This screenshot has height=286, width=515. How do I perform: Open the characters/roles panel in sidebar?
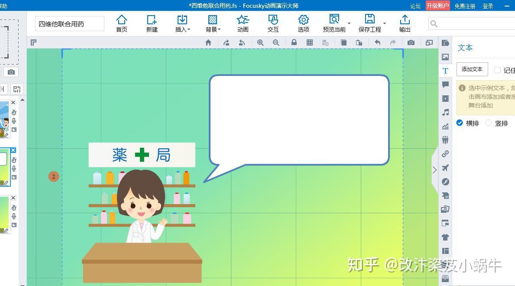click(445, 140)
